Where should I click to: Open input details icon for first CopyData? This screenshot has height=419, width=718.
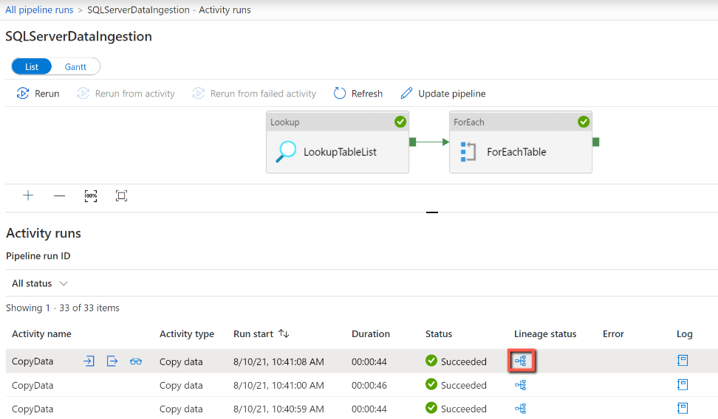click(89, 361)
